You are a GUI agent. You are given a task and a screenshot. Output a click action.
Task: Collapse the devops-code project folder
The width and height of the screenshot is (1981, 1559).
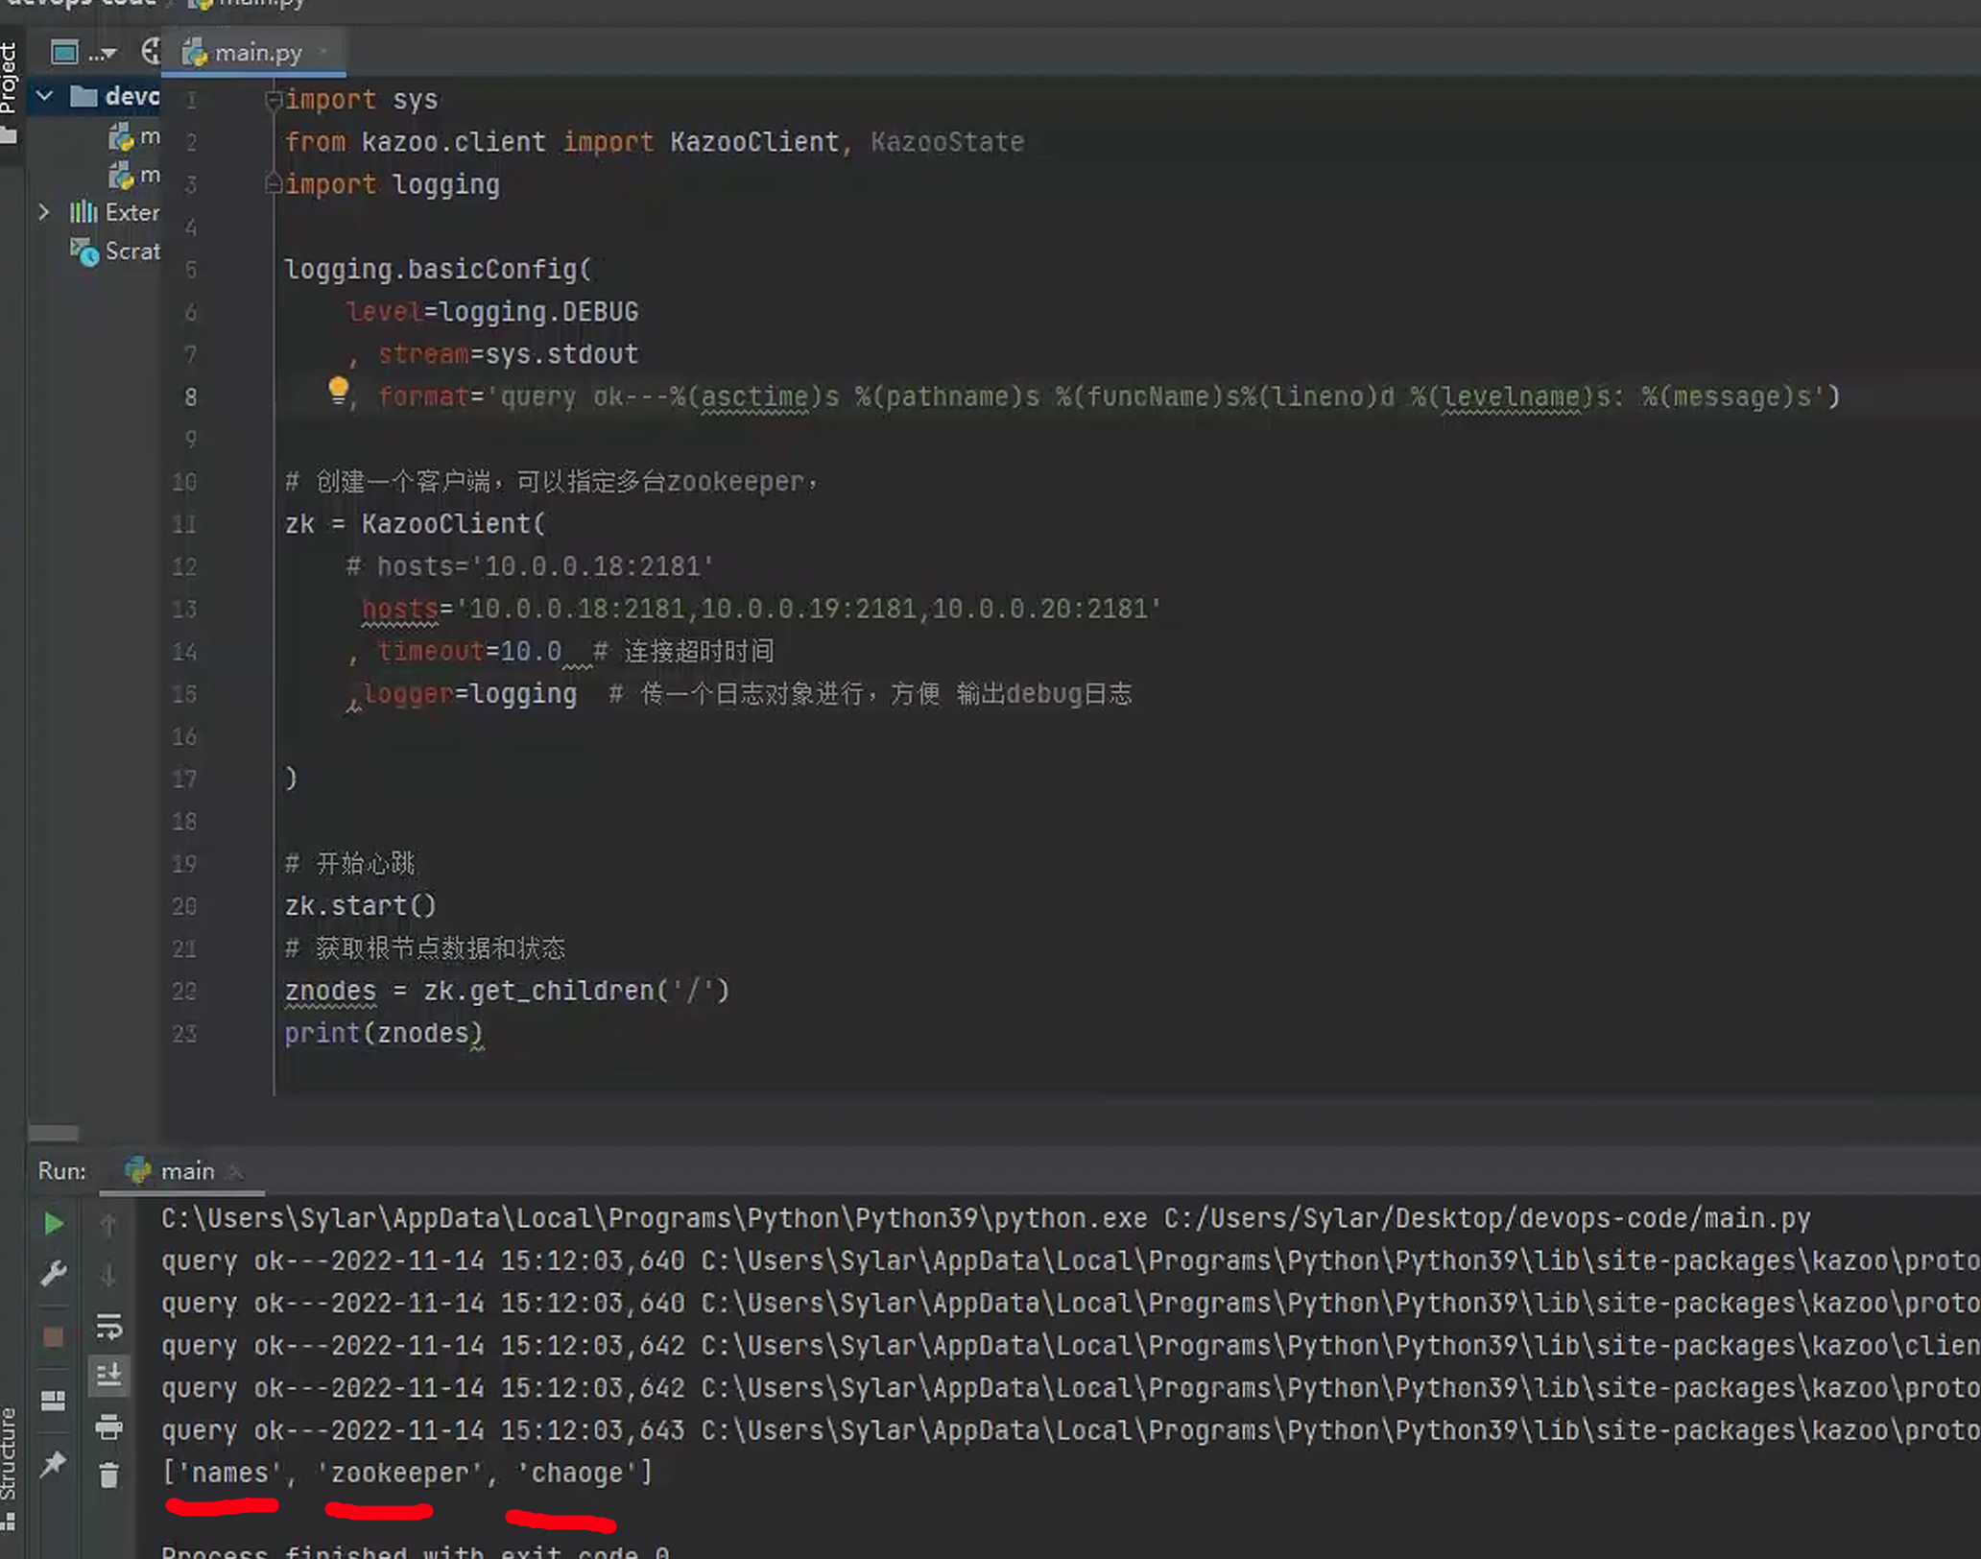(x=44, y=96)
